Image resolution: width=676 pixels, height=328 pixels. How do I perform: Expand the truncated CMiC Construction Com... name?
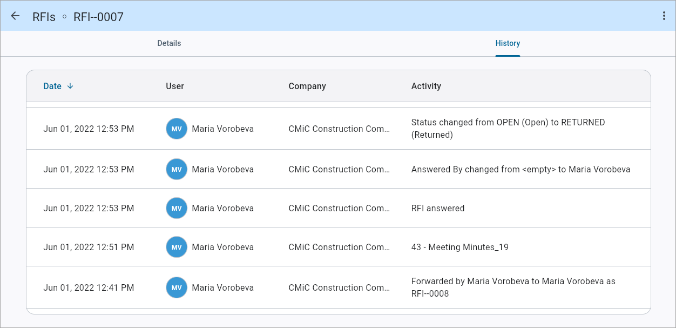[340, 129]
